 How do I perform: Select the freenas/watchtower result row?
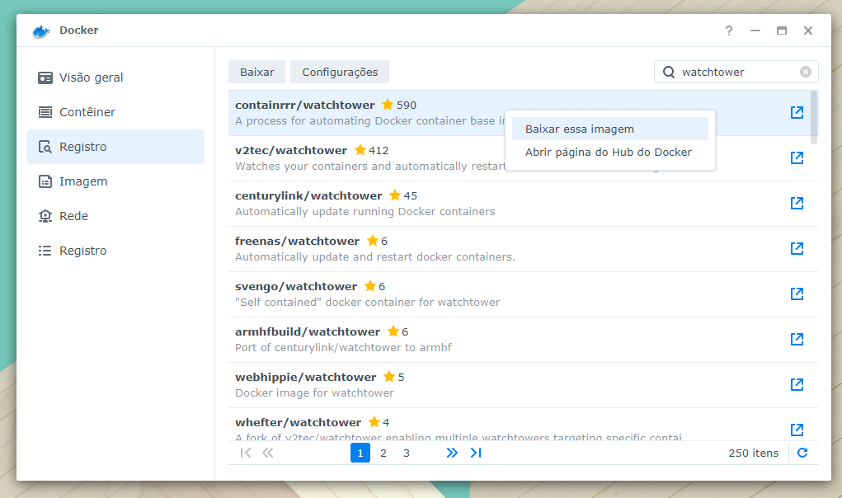495,248
